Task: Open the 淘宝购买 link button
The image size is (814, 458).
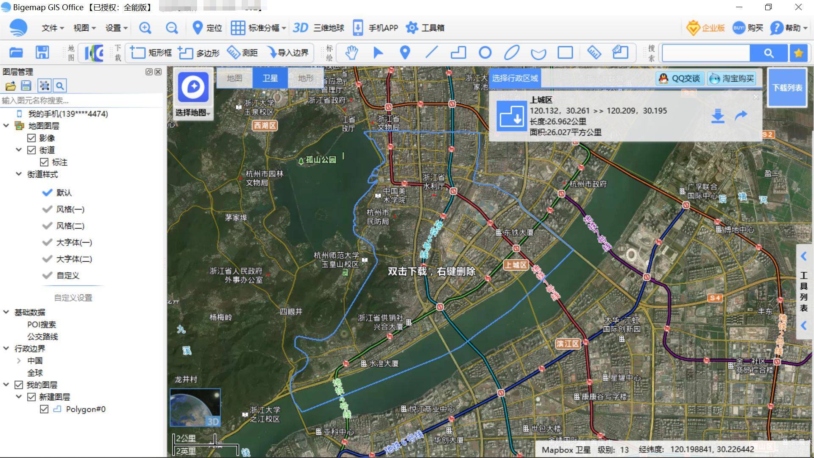Action: (732, 78)
